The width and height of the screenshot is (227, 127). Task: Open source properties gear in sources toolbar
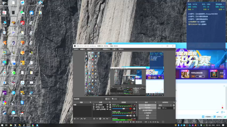click(100, 119)
